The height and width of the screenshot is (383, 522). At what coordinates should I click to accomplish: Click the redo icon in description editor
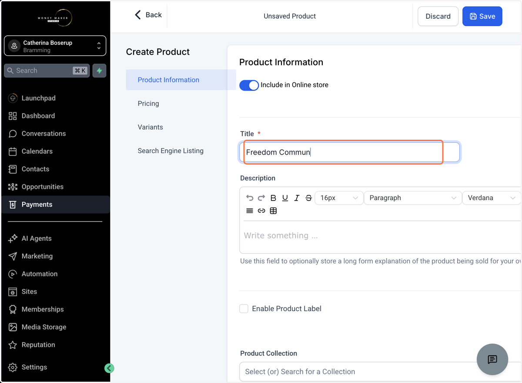coord(261,198)
